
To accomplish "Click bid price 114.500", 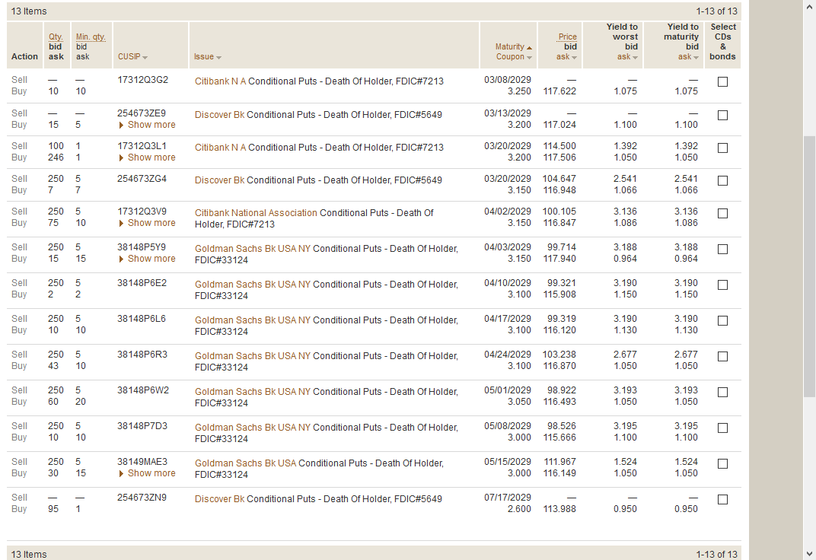I will 559,146.
